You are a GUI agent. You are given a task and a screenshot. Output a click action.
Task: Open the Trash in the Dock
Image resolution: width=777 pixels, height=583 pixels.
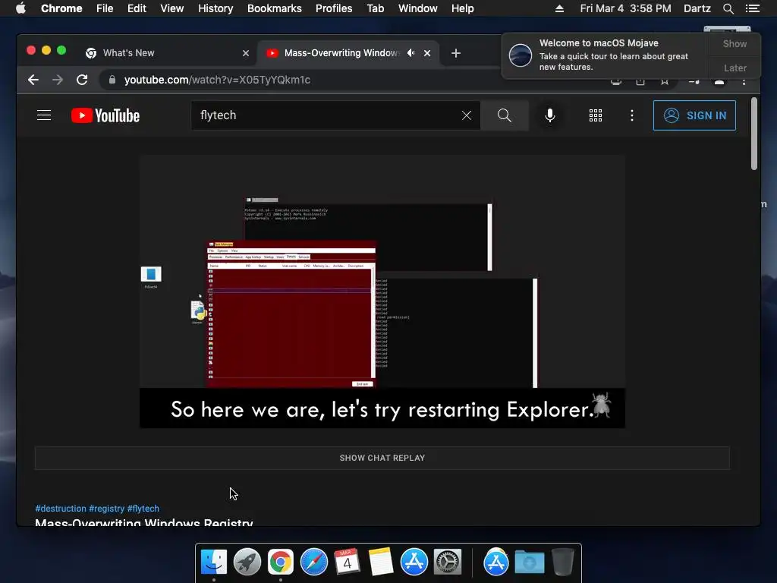click(562, 563)
